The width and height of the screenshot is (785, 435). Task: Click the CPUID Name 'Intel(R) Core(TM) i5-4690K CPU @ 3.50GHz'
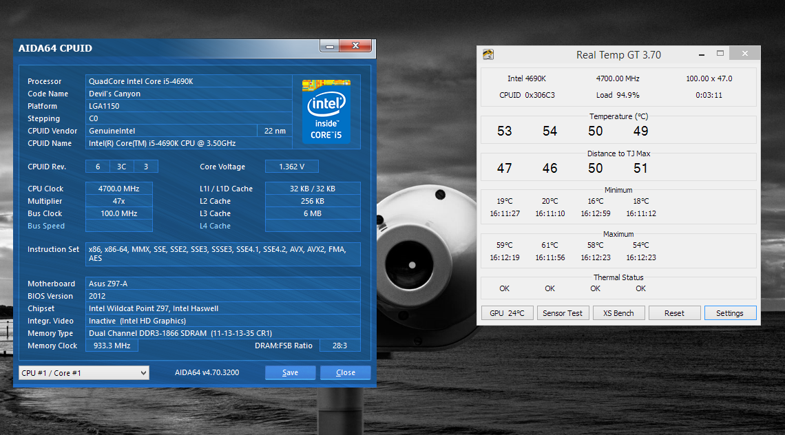pos(163,143)
